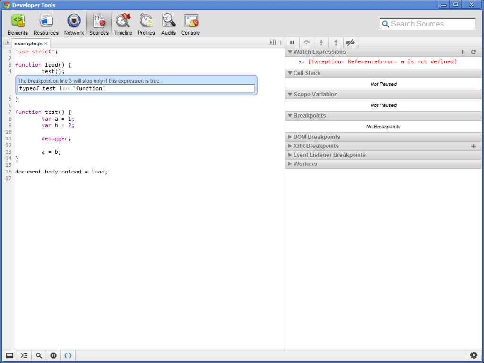This screenshot has width=484, height=363.
Task: Open the Timeline panel
Action: 123,25
